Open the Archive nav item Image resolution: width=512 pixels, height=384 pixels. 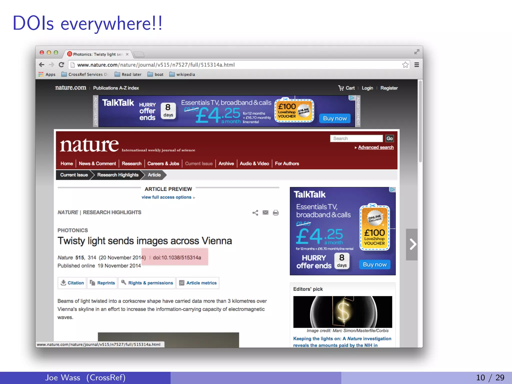point(226,163)
